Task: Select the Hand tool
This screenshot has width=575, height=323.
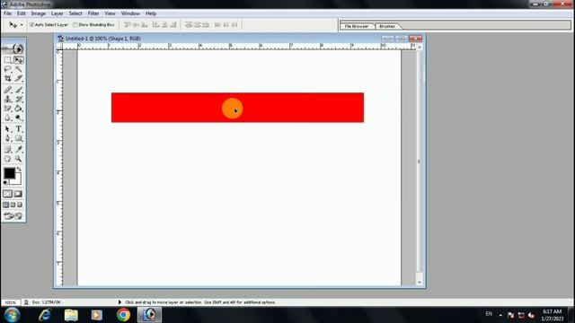Action: coord(8,159)
